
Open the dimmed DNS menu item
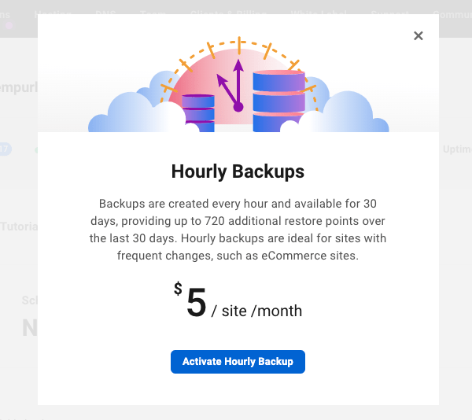coord(105,13)
